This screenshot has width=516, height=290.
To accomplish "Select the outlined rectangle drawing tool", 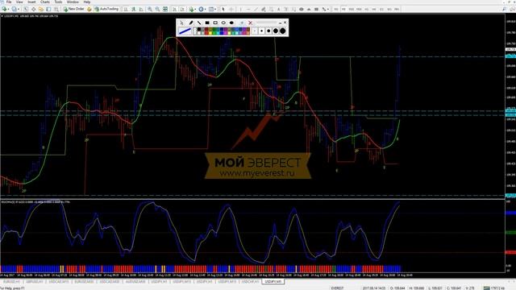I will [x=215, y=23].
